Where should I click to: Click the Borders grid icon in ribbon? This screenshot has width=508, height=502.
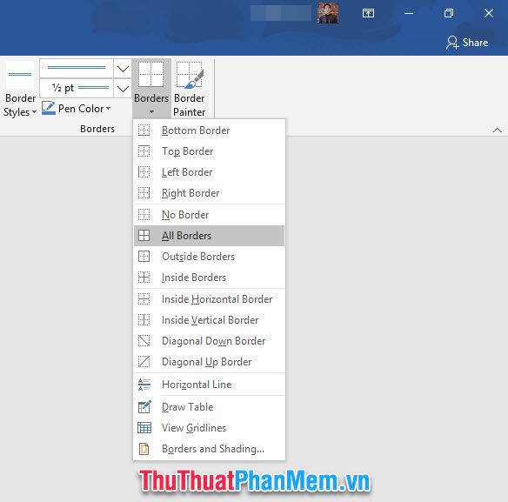[x=151, y=74]
